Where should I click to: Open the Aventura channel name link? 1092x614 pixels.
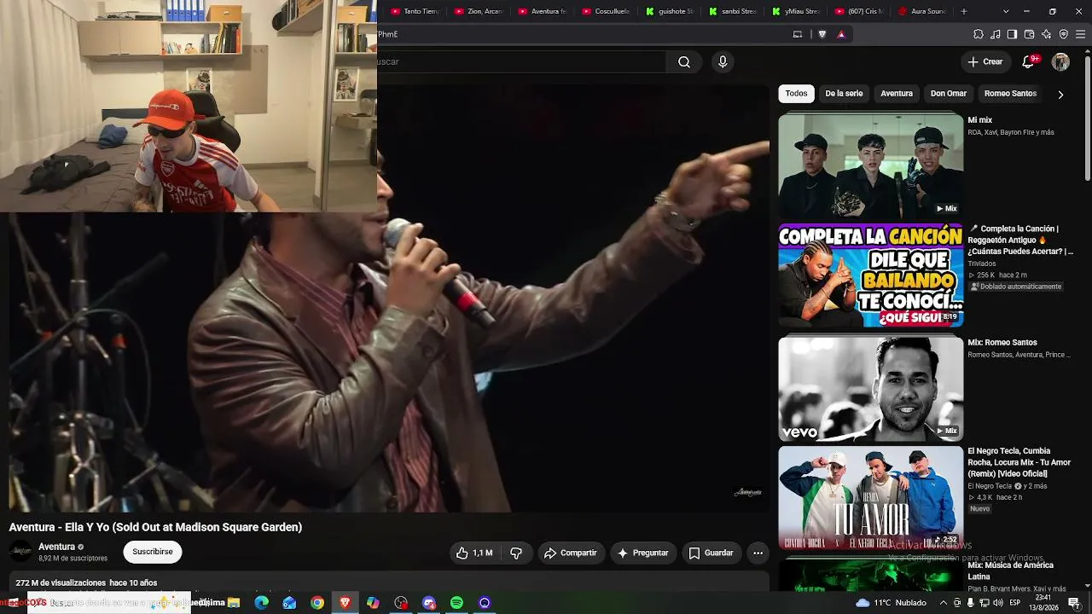point(57,547)
